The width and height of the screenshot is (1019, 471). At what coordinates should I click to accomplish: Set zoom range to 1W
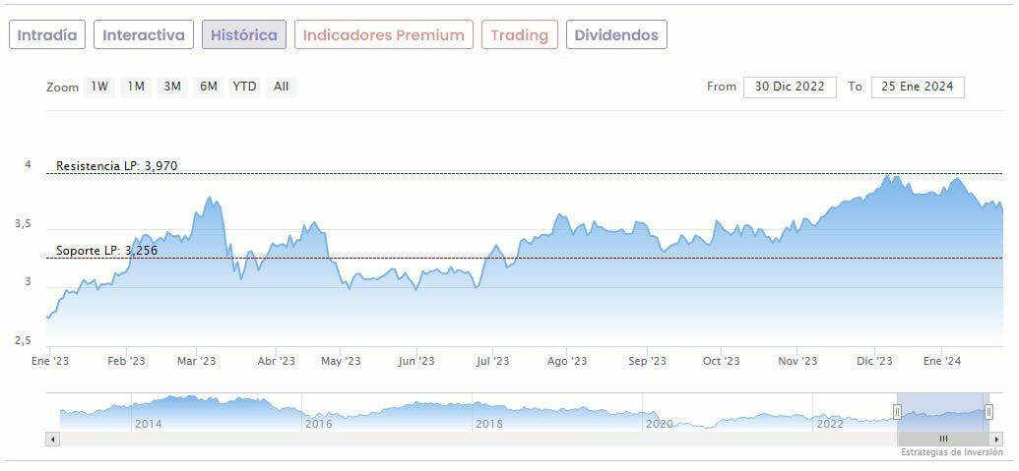99,87
